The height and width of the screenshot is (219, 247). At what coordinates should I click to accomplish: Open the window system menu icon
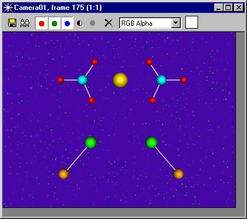[x=8, y=8]
